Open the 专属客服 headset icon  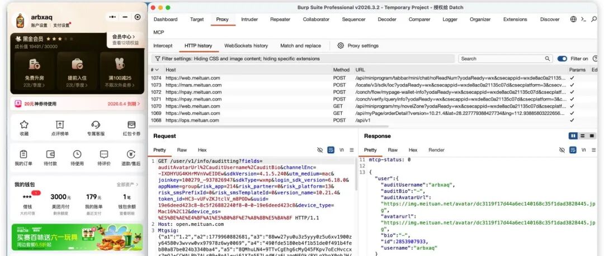coord(96,124)
